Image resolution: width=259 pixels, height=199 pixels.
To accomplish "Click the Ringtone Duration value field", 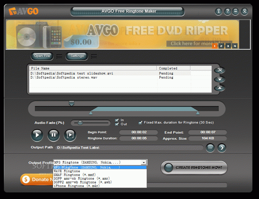I will (139, 139).
